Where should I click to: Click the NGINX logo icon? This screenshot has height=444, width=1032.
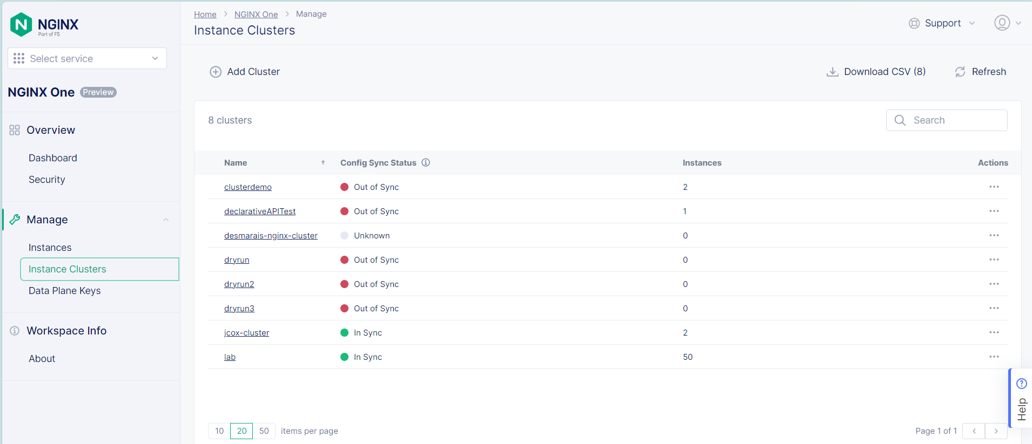pyautogui.click(x=22, y=24)
